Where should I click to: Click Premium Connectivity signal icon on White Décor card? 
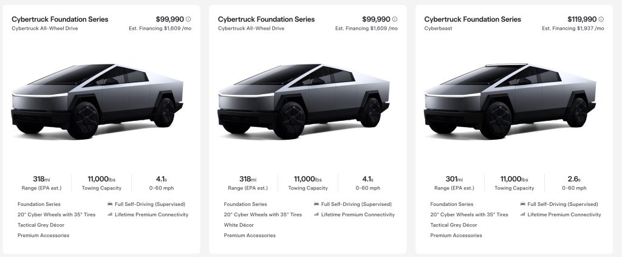tap(316, 214)
